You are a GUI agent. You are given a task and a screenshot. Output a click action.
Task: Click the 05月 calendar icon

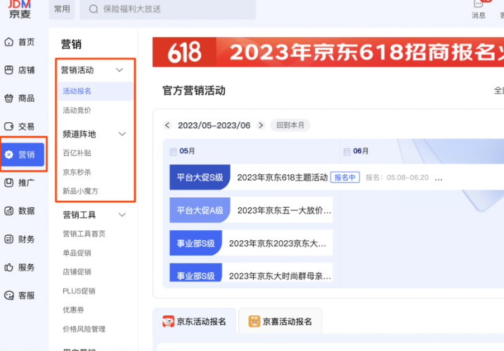point(173,152)
